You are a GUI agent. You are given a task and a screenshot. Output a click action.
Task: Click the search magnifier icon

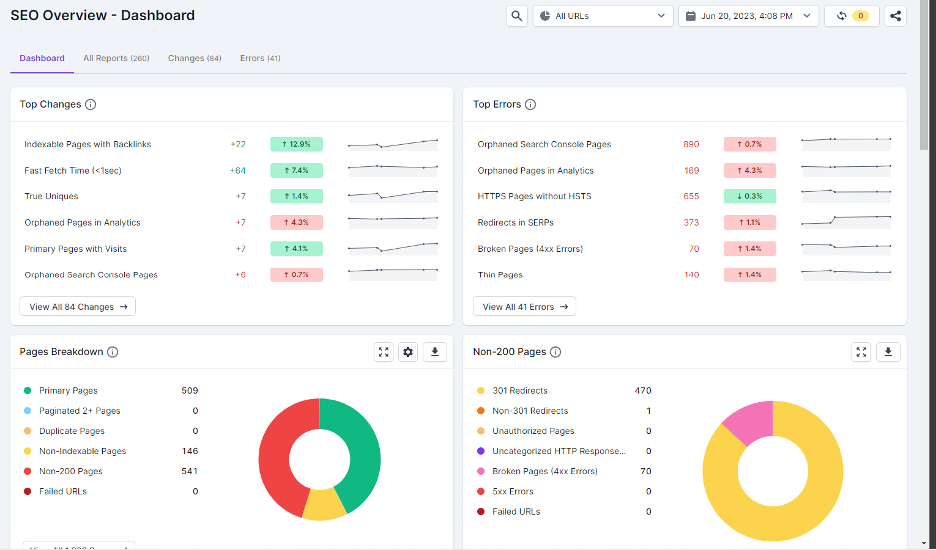[517, 16]
